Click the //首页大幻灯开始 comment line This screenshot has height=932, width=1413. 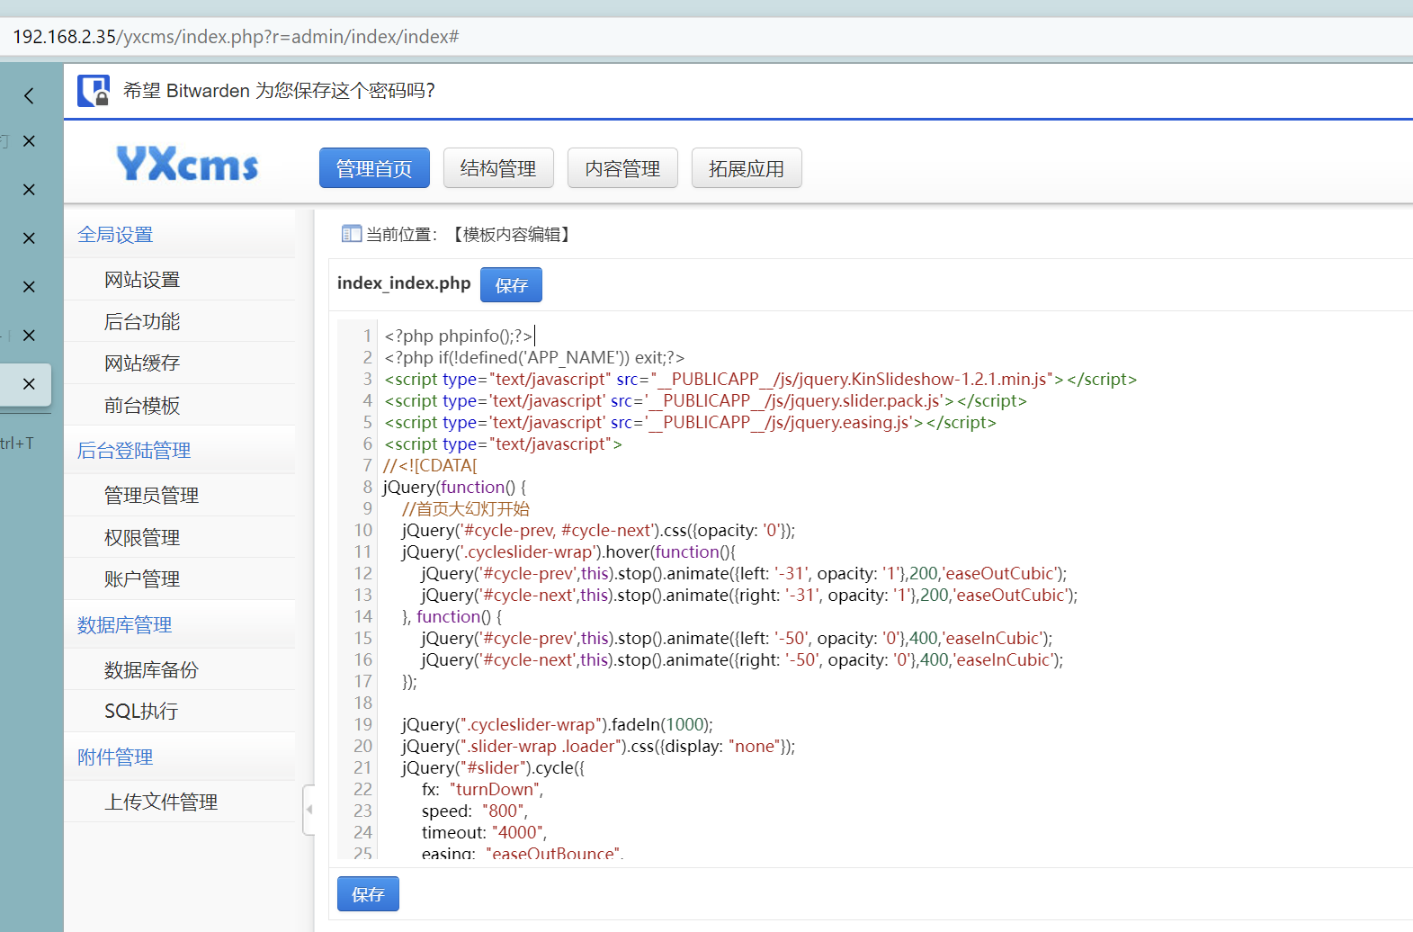465,508
